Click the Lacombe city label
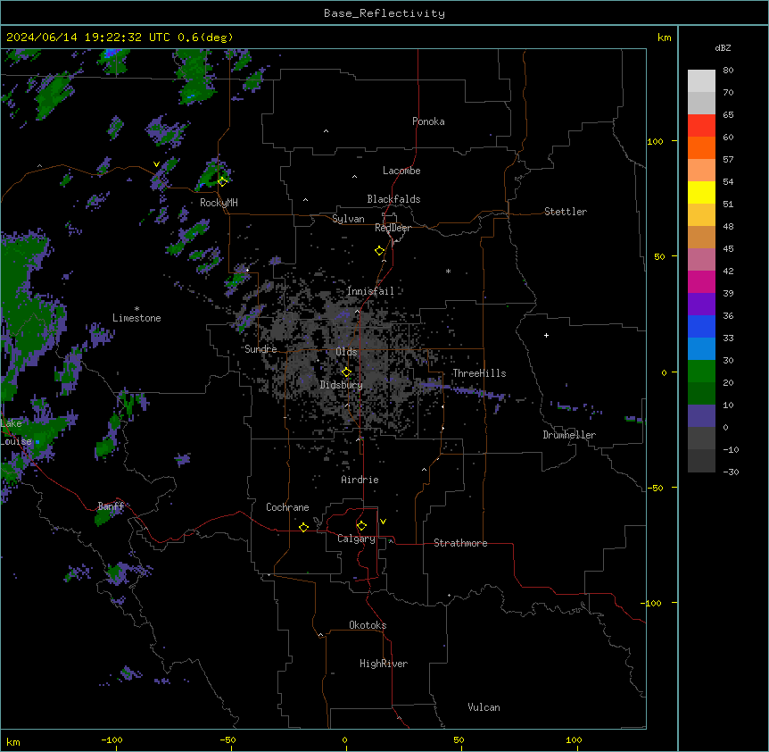Image resolution: width=769 pixels, height=752 pixels. click(401, 171)
